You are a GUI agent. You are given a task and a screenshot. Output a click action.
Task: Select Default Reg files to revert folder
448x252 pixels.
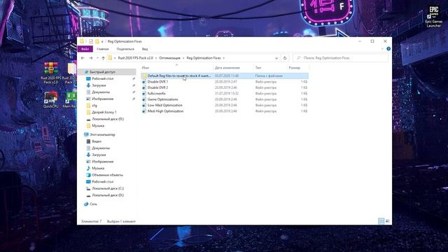[225, 76]
